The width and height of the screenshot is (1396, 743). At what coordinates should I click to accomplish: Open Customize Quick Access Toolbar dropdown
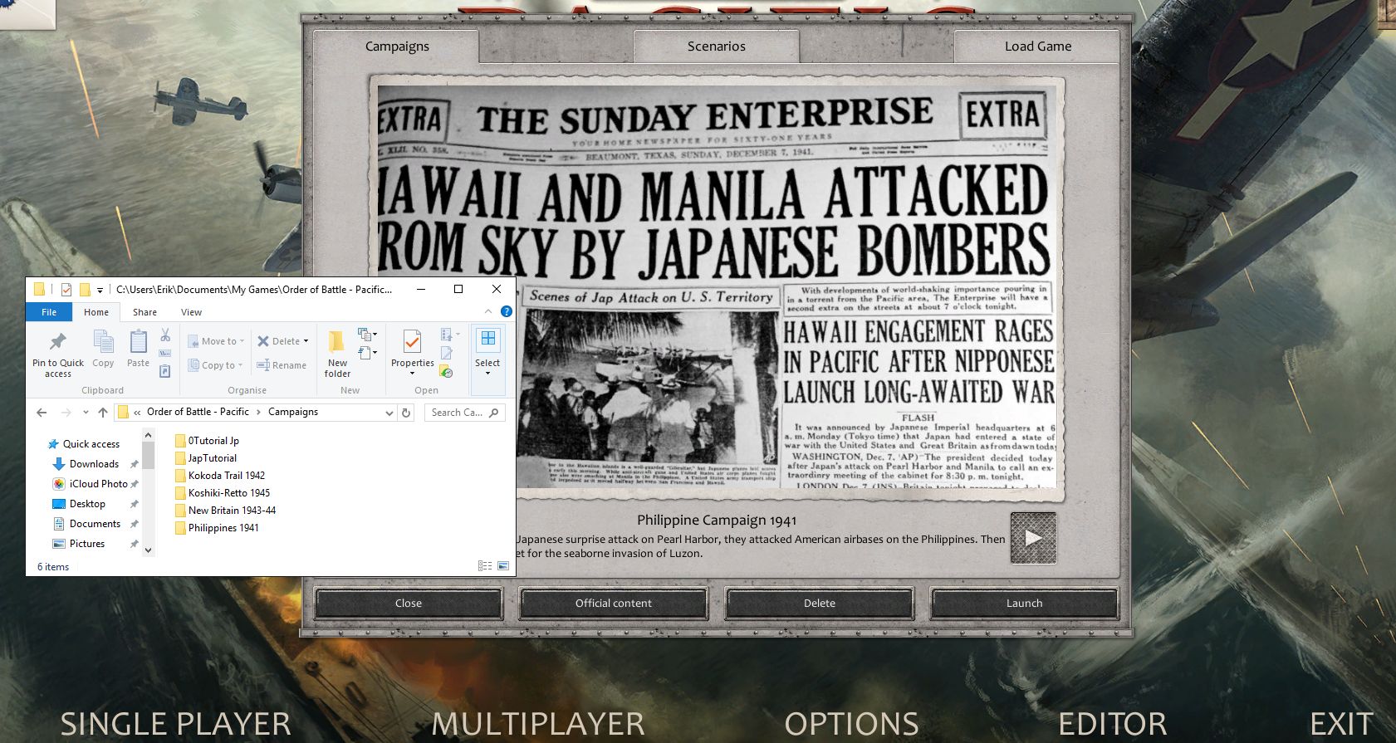100,290
